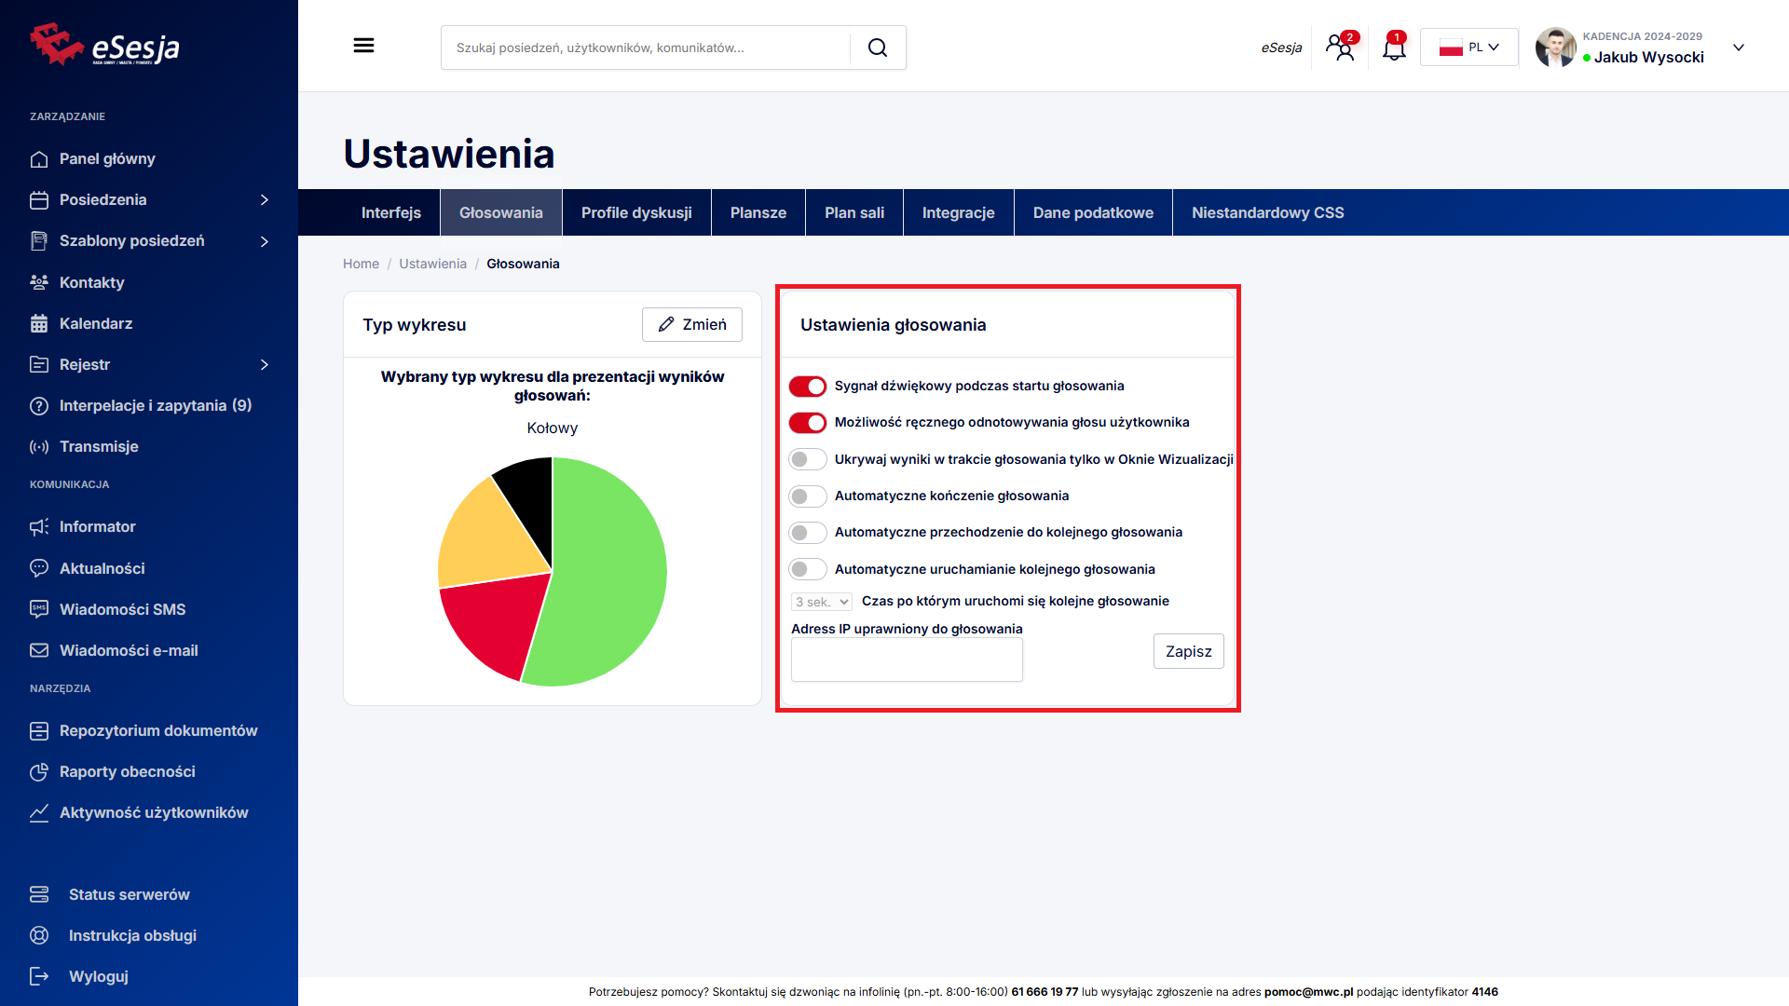Screen dimensions: 1789x1006
Task: Open the 3 sek. time dropdown
Action: coord(821,602)
